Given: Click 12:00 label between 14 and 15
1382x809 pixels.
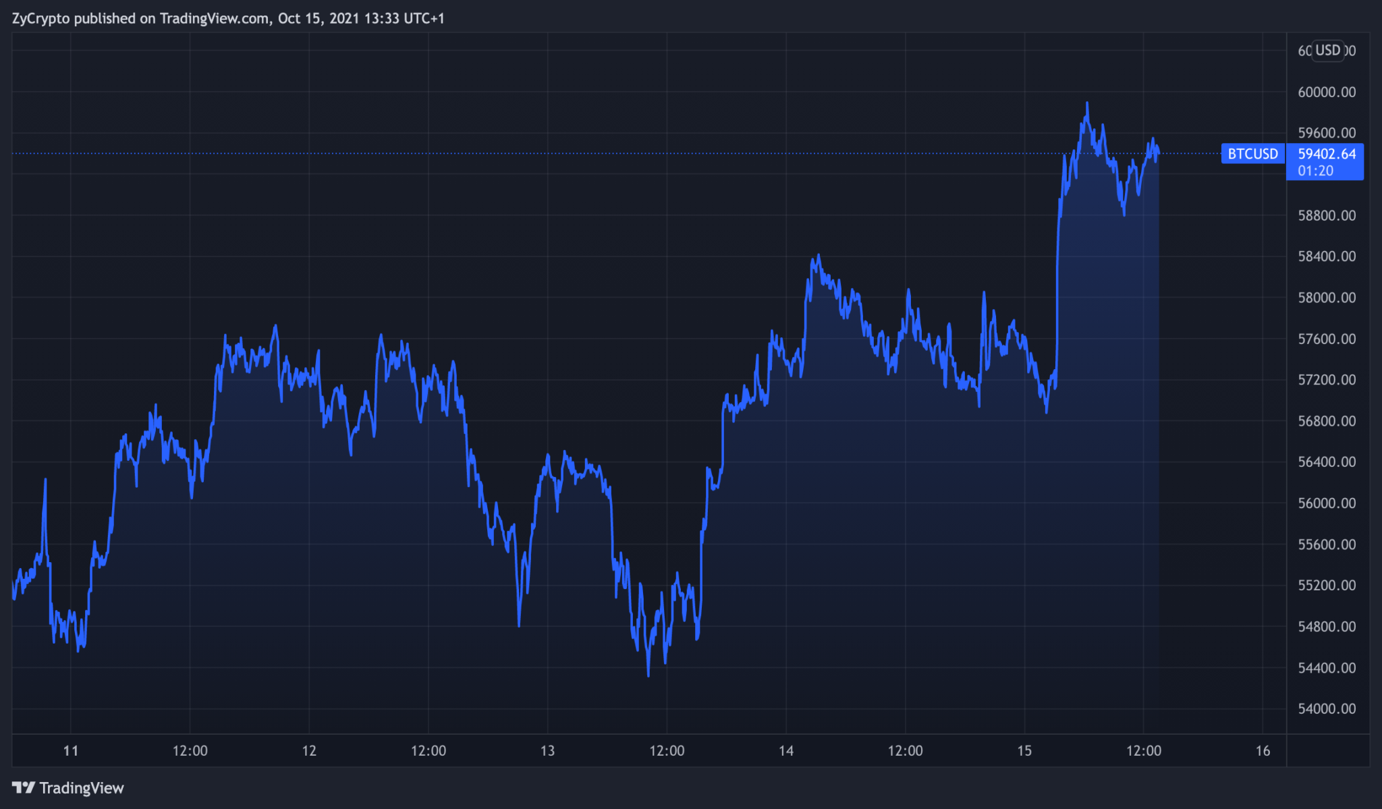Looking at the screenshot, I should pos(905,751).
